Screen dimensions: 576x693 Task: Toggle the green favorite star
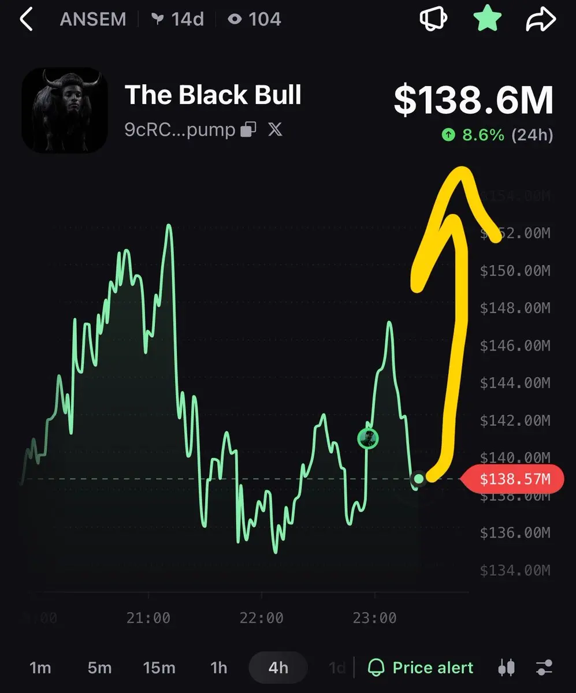(x=486, y=19)
